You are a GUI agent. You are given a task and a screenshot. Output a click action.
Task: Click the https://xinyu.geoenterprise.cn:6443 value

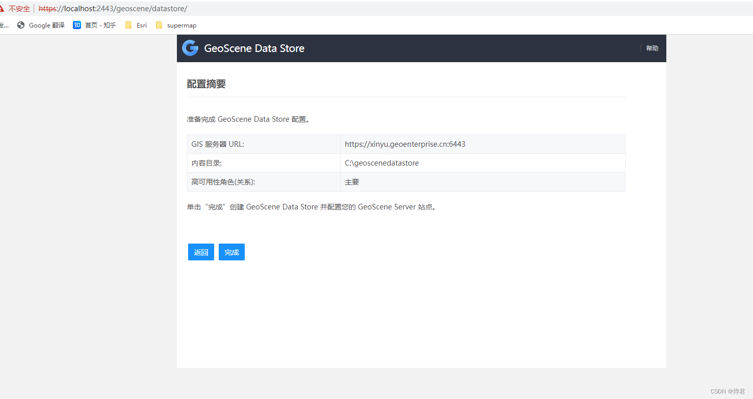pos(405,144)
